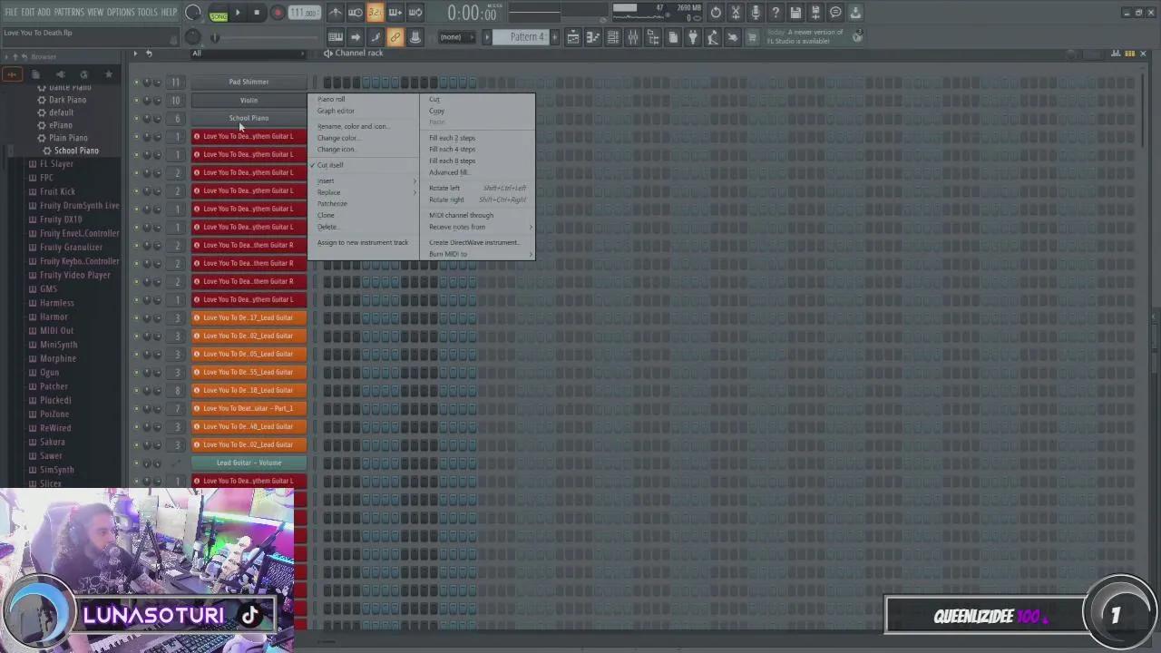Open the (none) snap dropdown
1161x653 pixels.
[457, 37]
